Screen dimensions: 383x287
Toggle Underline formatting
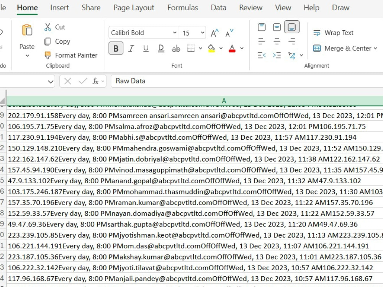point(146,48)
